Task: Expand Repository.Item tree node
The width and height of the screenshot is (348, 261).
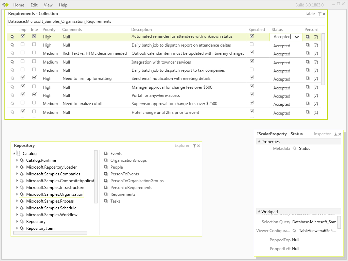Action: 17,228
